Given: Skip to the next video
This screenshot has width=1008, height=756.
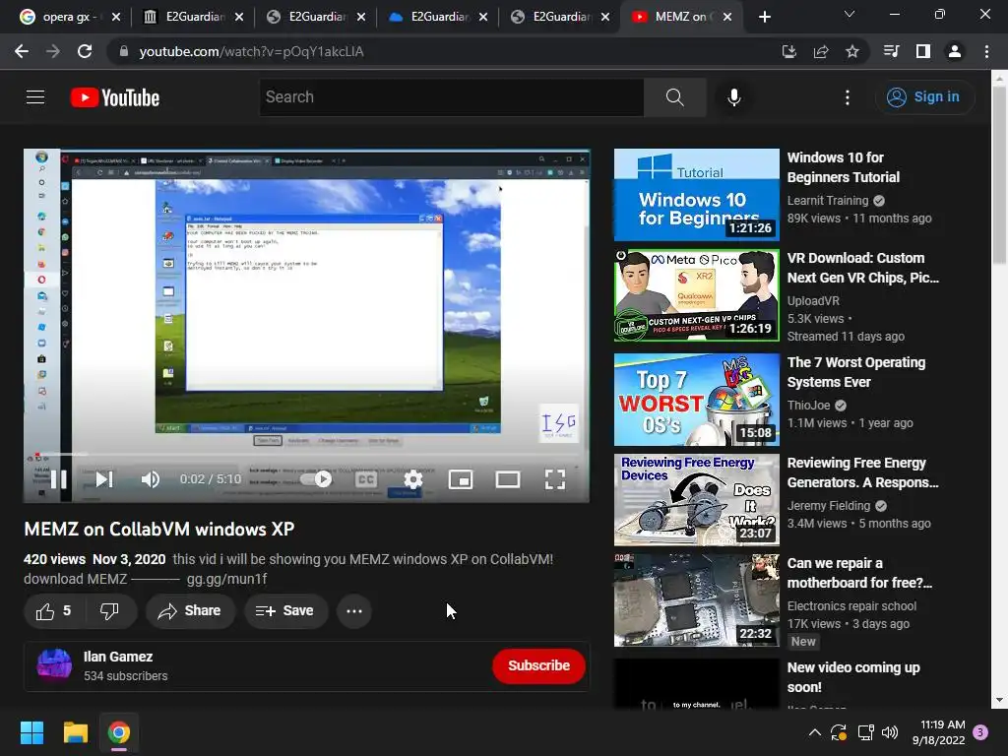Looking at the screenshot, I should click(x=104, y=479).
